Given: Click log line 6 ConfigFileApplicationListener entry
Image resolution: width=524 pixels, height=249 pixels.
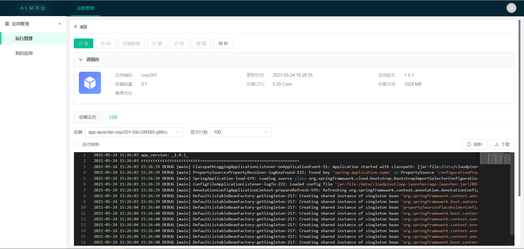Looking at the screenshot, I should pos(286,184).
